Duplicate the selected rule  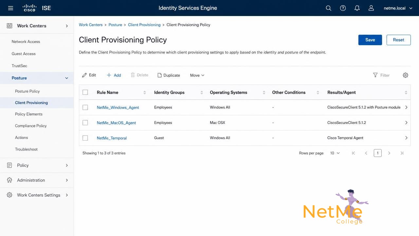[169, 75]
